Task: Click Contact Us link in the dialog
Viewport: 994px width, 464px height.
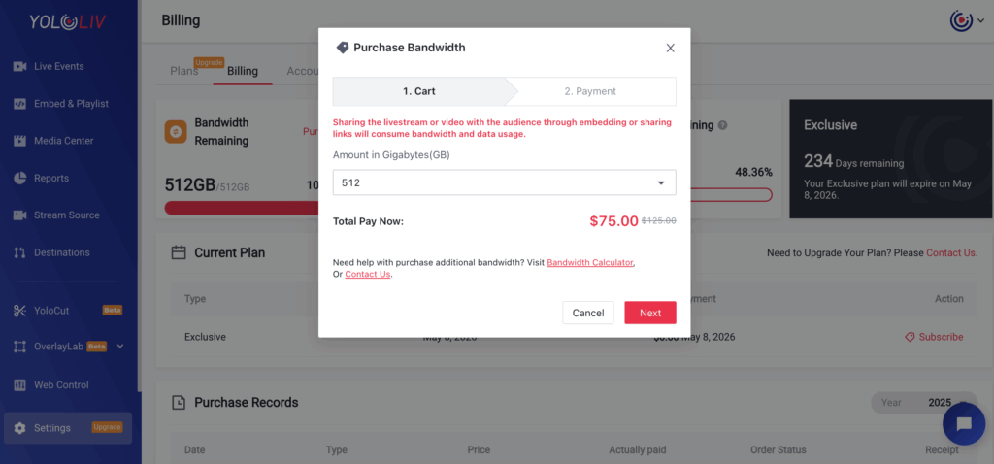Action: (x=368, y=275)
